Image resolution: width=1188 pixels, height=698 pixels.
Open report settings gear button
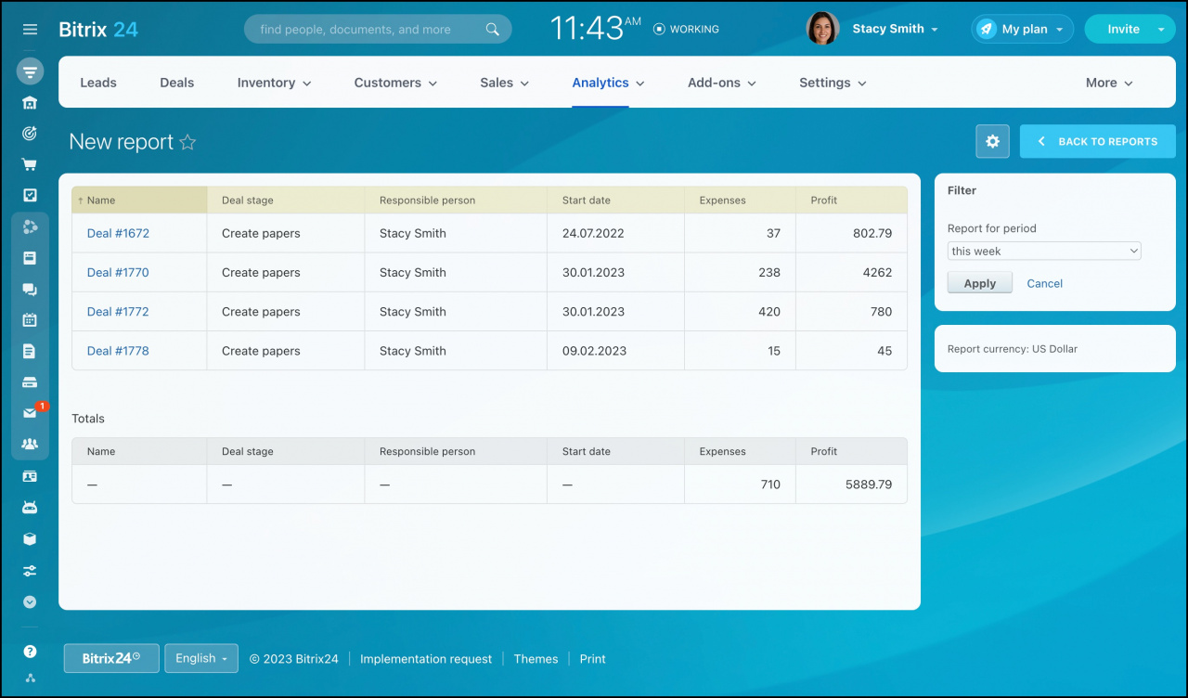pos(992,141)
